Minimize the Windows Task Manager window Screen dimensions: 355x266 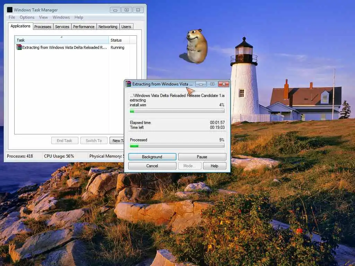point(115,10)
